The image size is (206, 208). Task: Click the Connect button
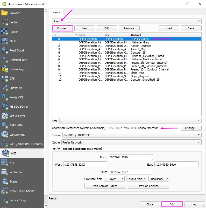tap(62, 28)
